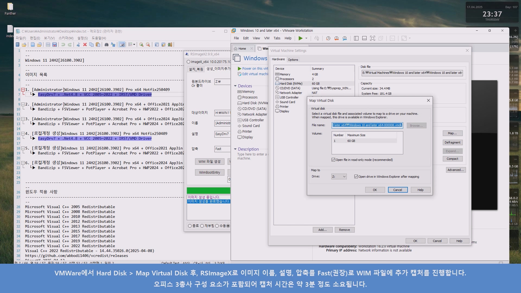Image resolution: width=521 pixels, height=293 pixels.
Task: Click the Defragment button in VM Settings
Action: [x=452, y=142]
